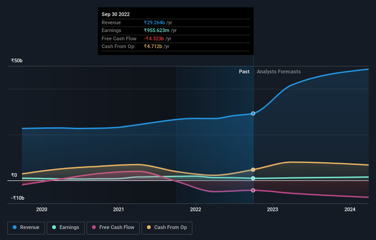
Task: Click the ₹4.712b cash from op value
Action: pyautogui.click(x=153, y=47)
